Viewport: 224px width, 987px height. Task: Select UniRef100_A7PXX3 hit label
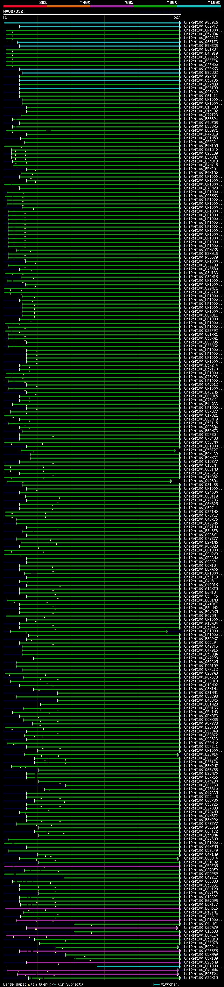pyautogui.click(x=201, y=69)
